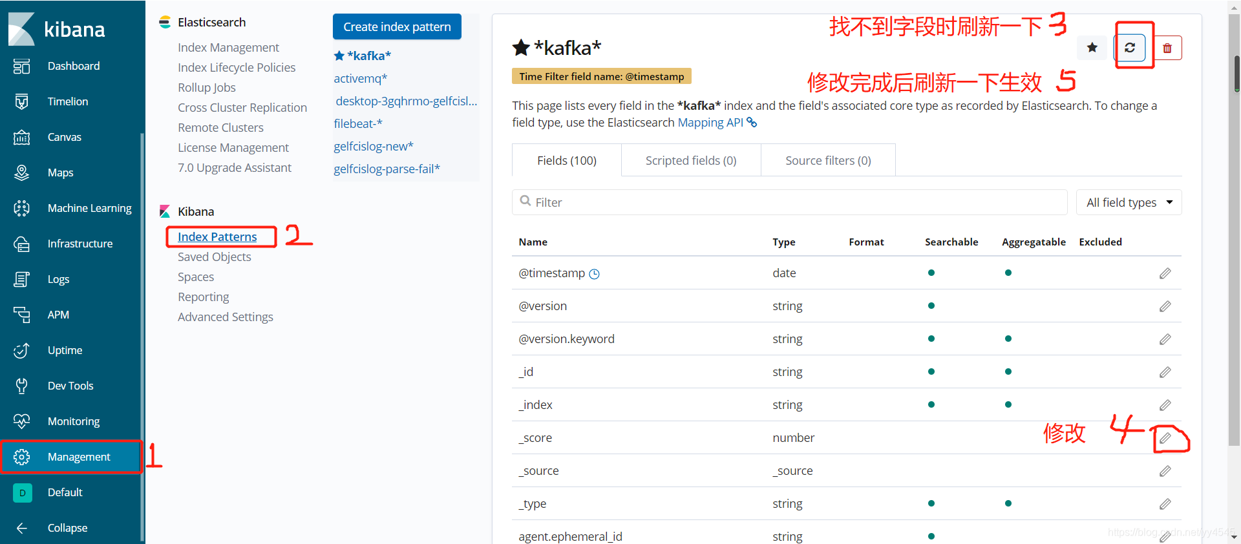Screen dimensions: 1241x544
Task: Edit the @version.keyword field pencil
Action: [x=1165, y=339]
